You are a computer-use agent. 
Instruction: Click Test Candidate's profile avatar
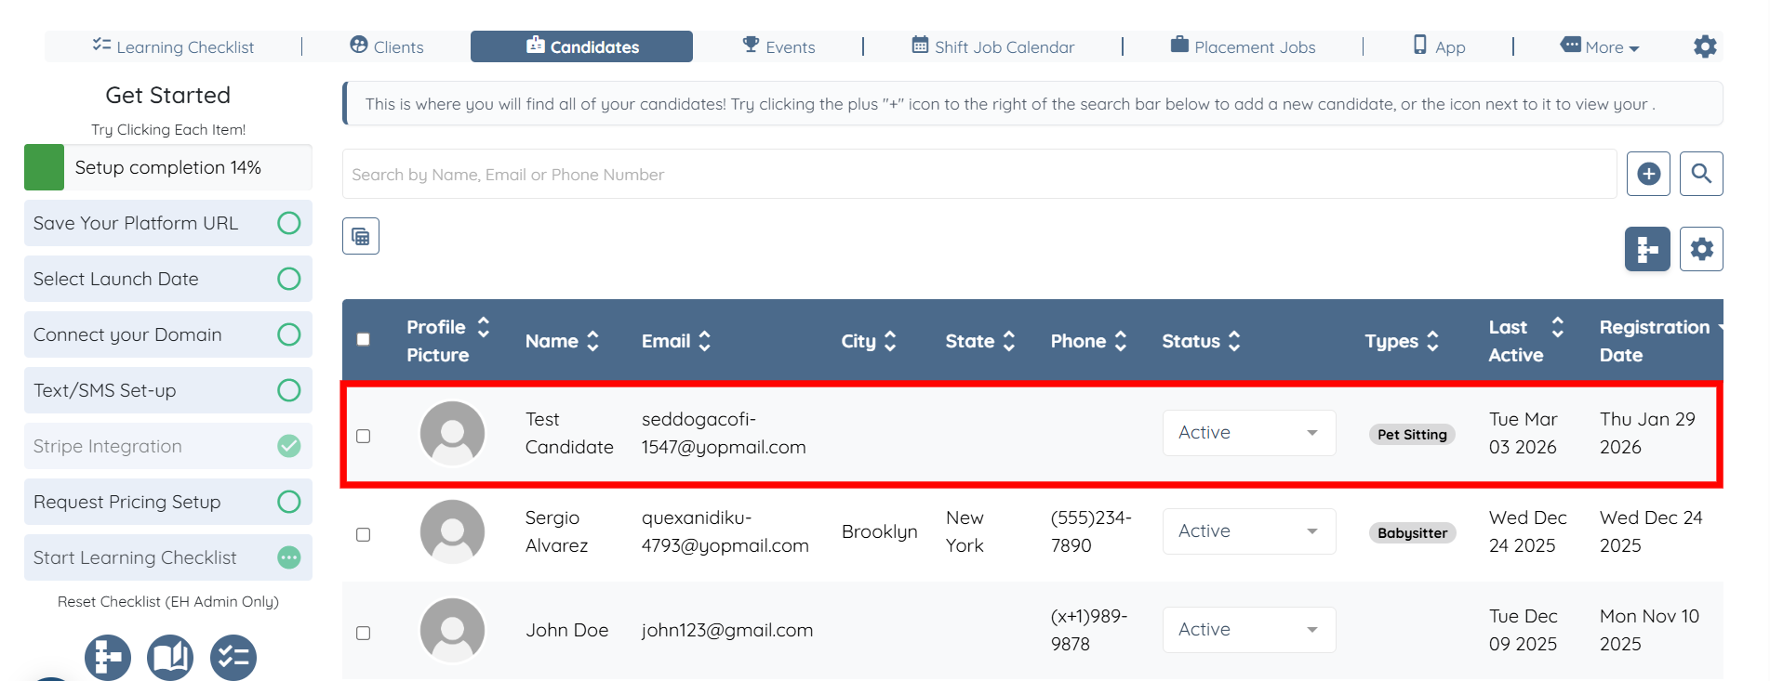point(452,433)
